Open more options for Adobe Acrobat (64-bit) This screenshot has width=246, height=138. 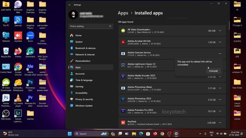220,42
